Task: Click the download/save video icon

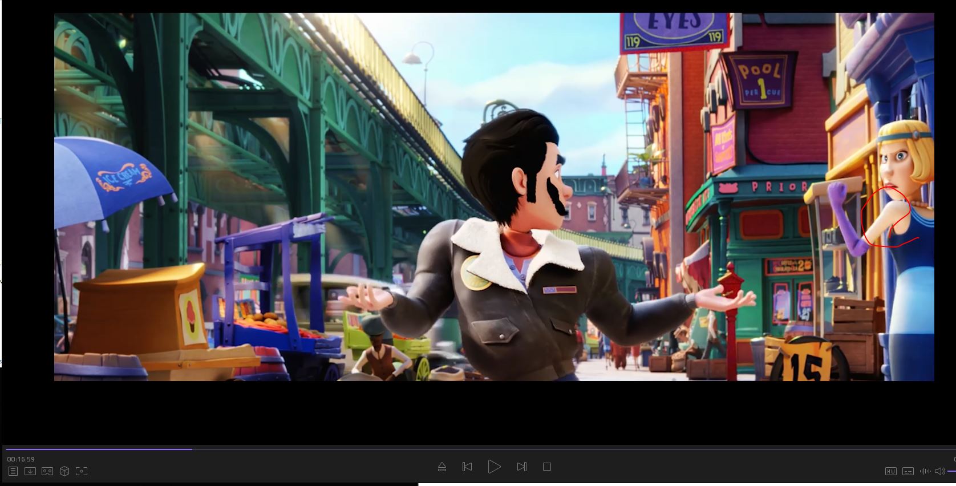Action: click(x=30, y=471)
